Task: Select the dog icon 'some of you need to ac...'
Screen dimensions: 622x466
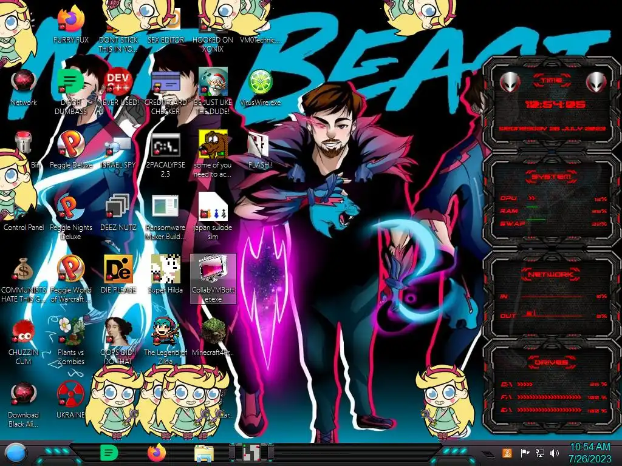Action: (x=213, y=144)
